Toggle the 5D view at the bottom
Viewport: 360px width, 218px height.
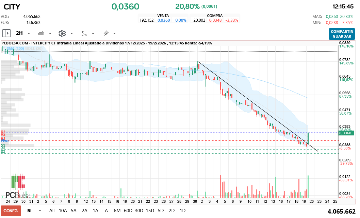coord(160,211)
